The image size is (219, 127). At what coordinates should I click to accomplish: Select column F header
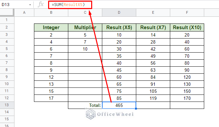[x=187, y=13]
